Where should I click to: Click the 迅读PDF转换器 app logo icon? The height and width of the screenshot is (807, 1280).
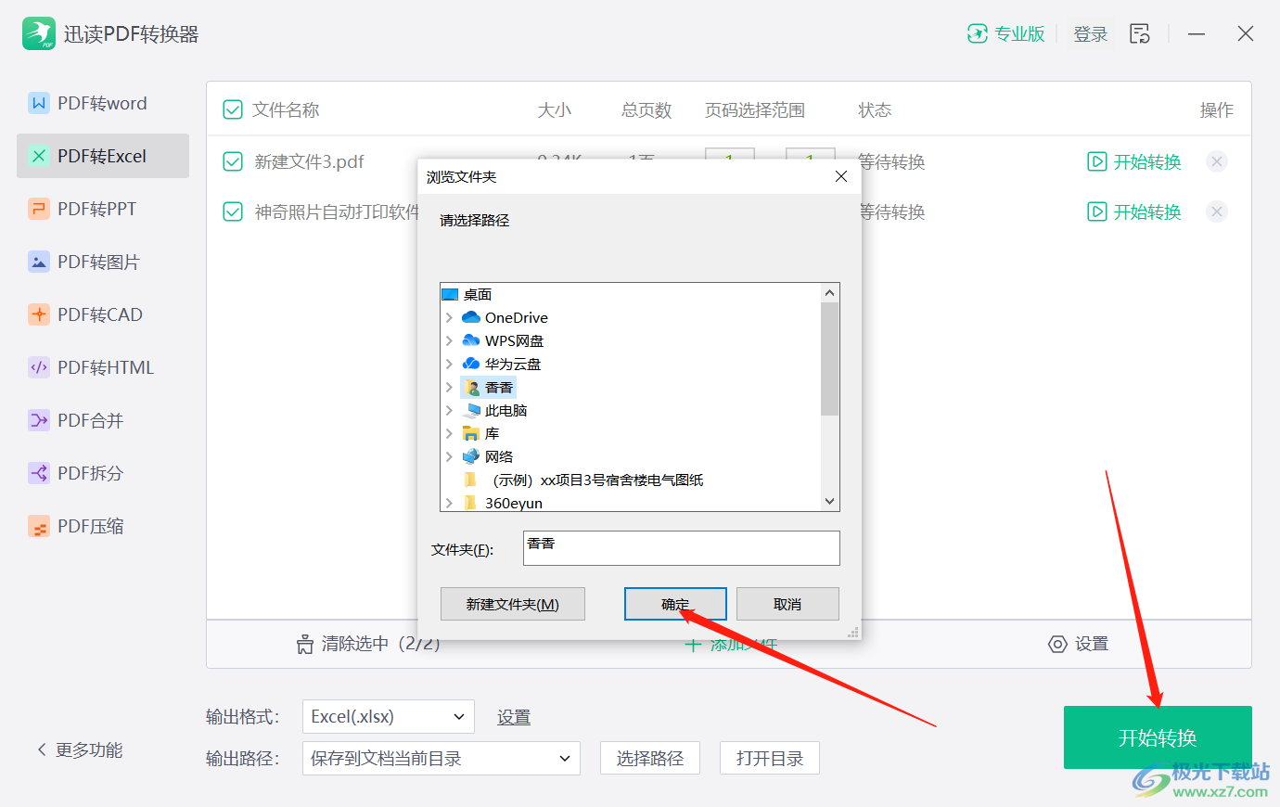pos(39,33)
